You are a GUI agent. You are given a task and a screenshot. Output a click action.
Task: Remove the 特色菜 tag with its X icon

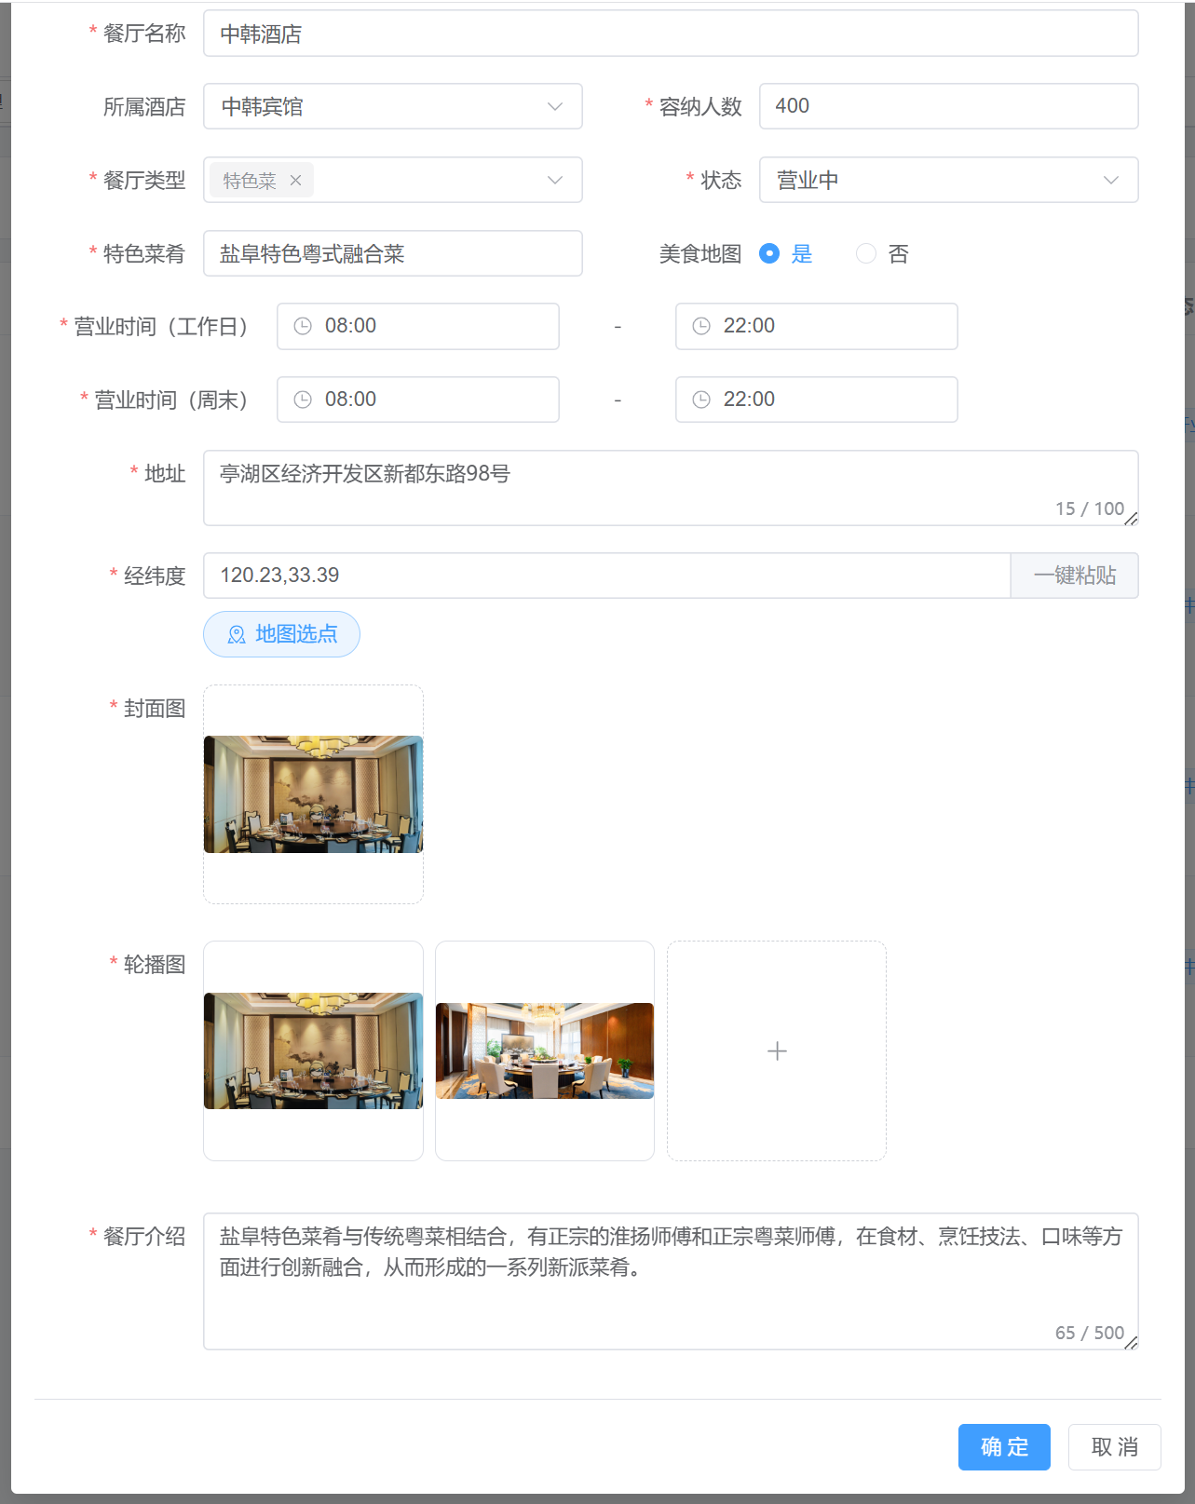(295, 181)
